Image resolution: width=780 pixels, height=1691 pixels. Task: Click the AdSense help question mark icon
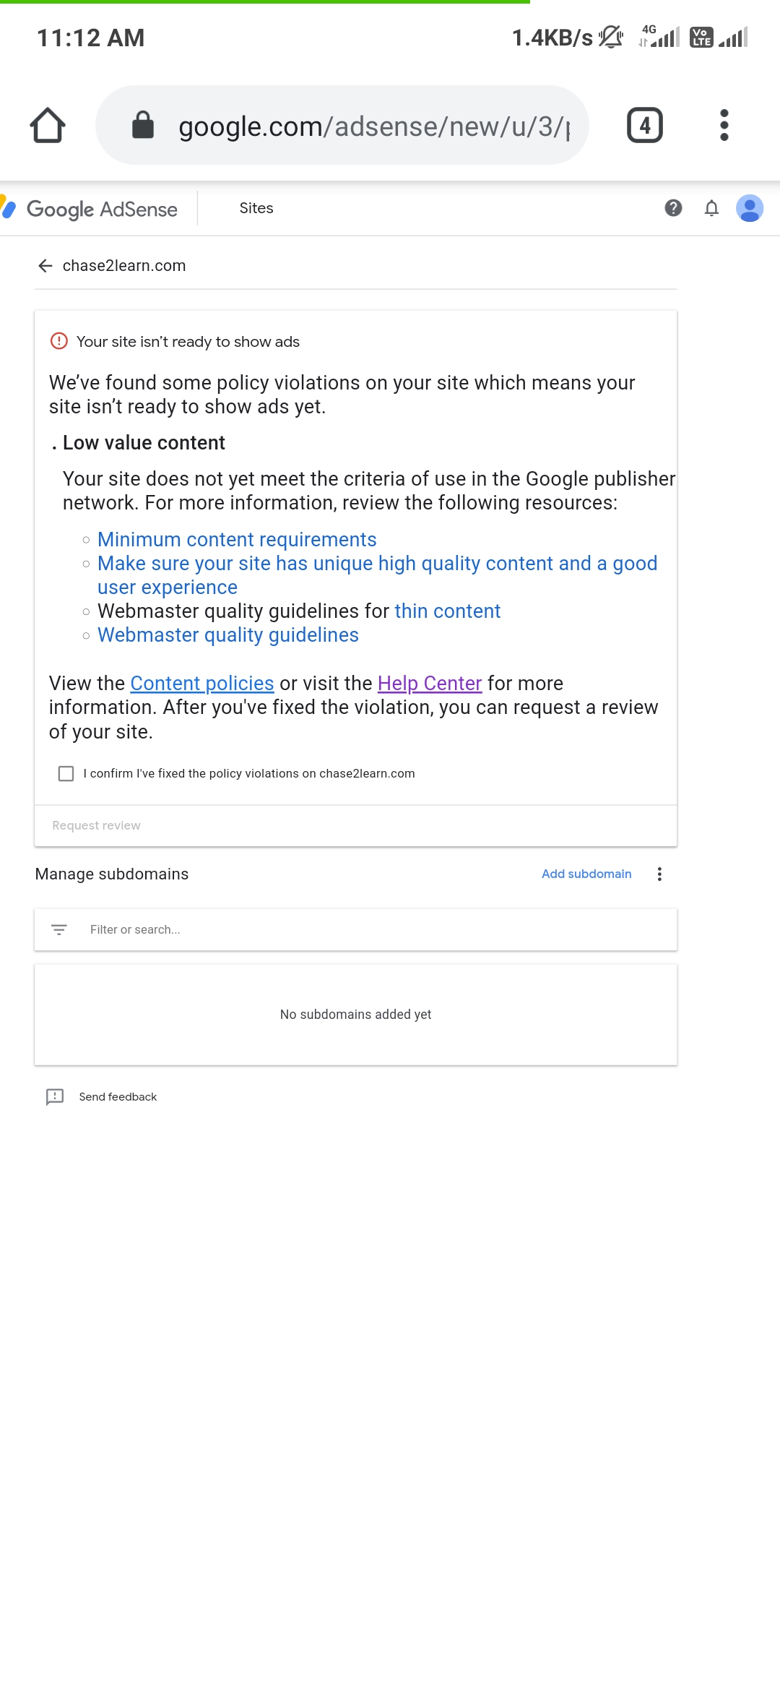coord(673,208)
